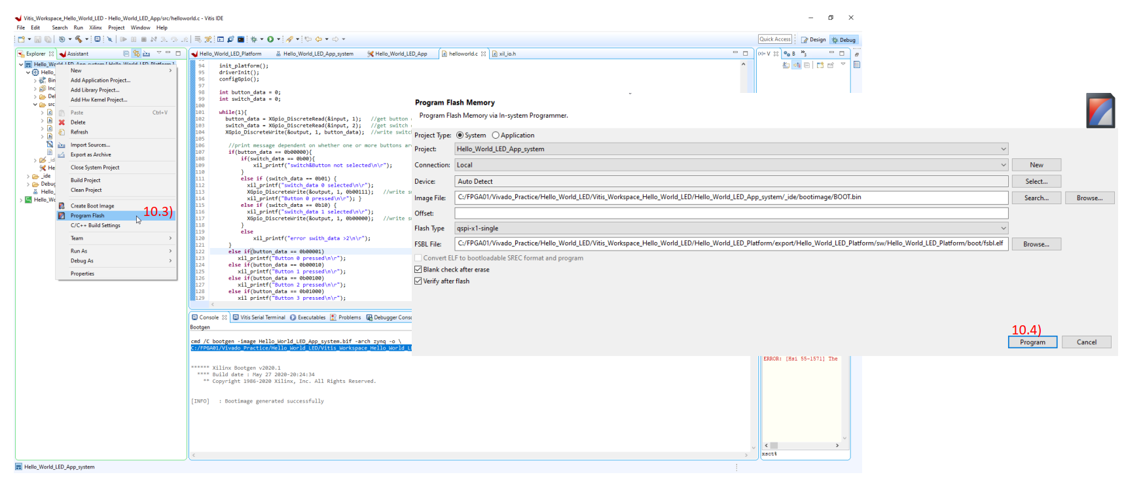
Task: Click the Show Type Names icon in Variables view
Action: click(x=786, y=65)
